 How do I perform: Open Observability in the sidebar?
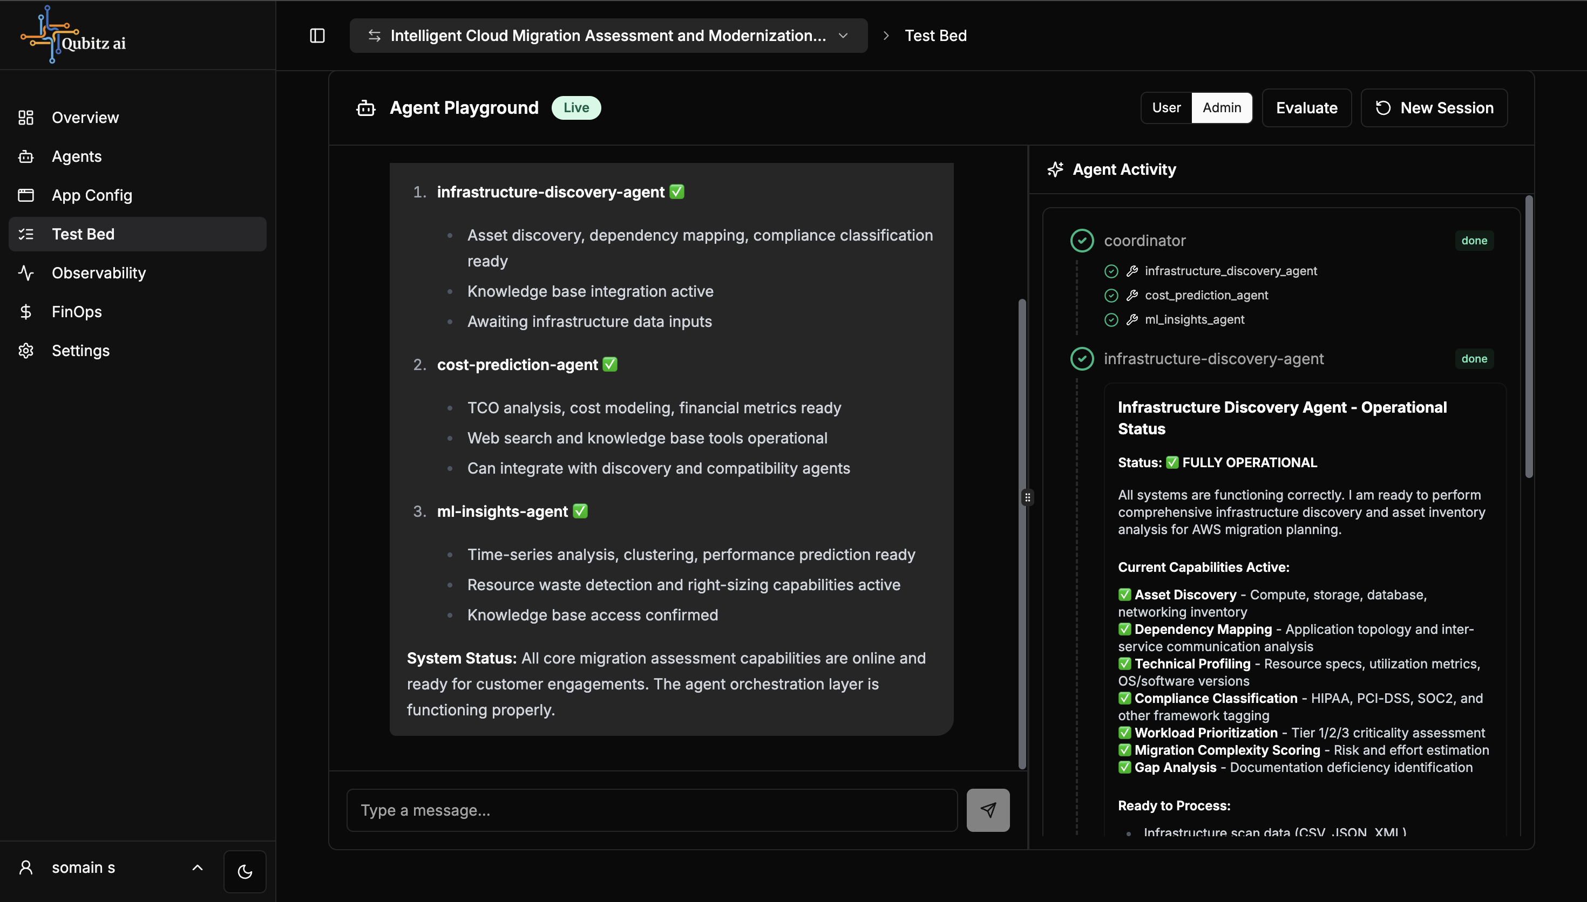click(x=99, y=273)
